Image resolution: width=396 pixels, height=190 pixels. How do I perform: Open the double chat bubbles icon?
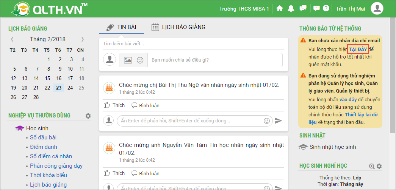pos(303,8)
